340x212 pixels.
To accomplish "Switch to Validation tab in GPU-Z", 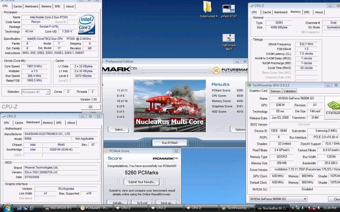I will (x=290, y=91).
